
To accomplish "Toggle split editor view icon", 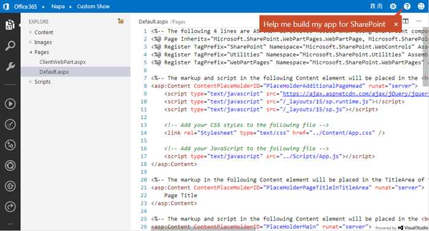I will (x=406, y=21).
